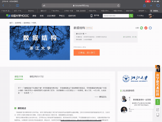Screen dimensions: 162x122
Task: Click the course search input field
Action: [116, 16]
